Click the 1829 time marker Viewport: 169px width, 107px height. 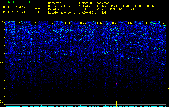(147, 23)
